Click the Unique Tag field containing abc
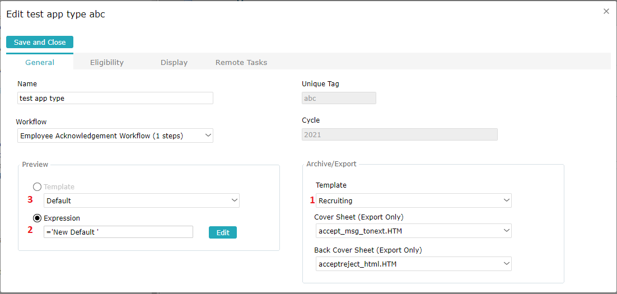This screenshot has height=294, width=617. click(339, 99)
